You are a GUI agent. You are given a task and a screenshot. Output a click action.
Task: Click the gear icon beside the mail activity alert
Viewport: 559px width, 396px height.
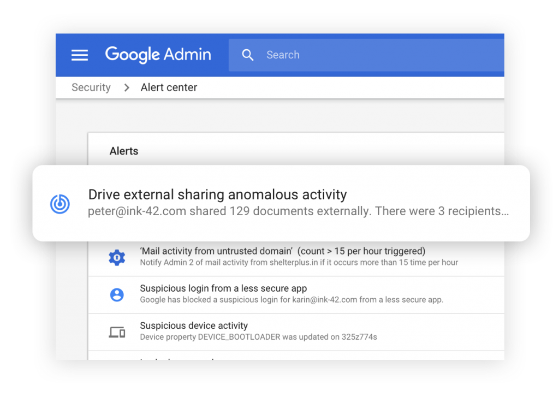pyautogui.click(x=118, y=256)
